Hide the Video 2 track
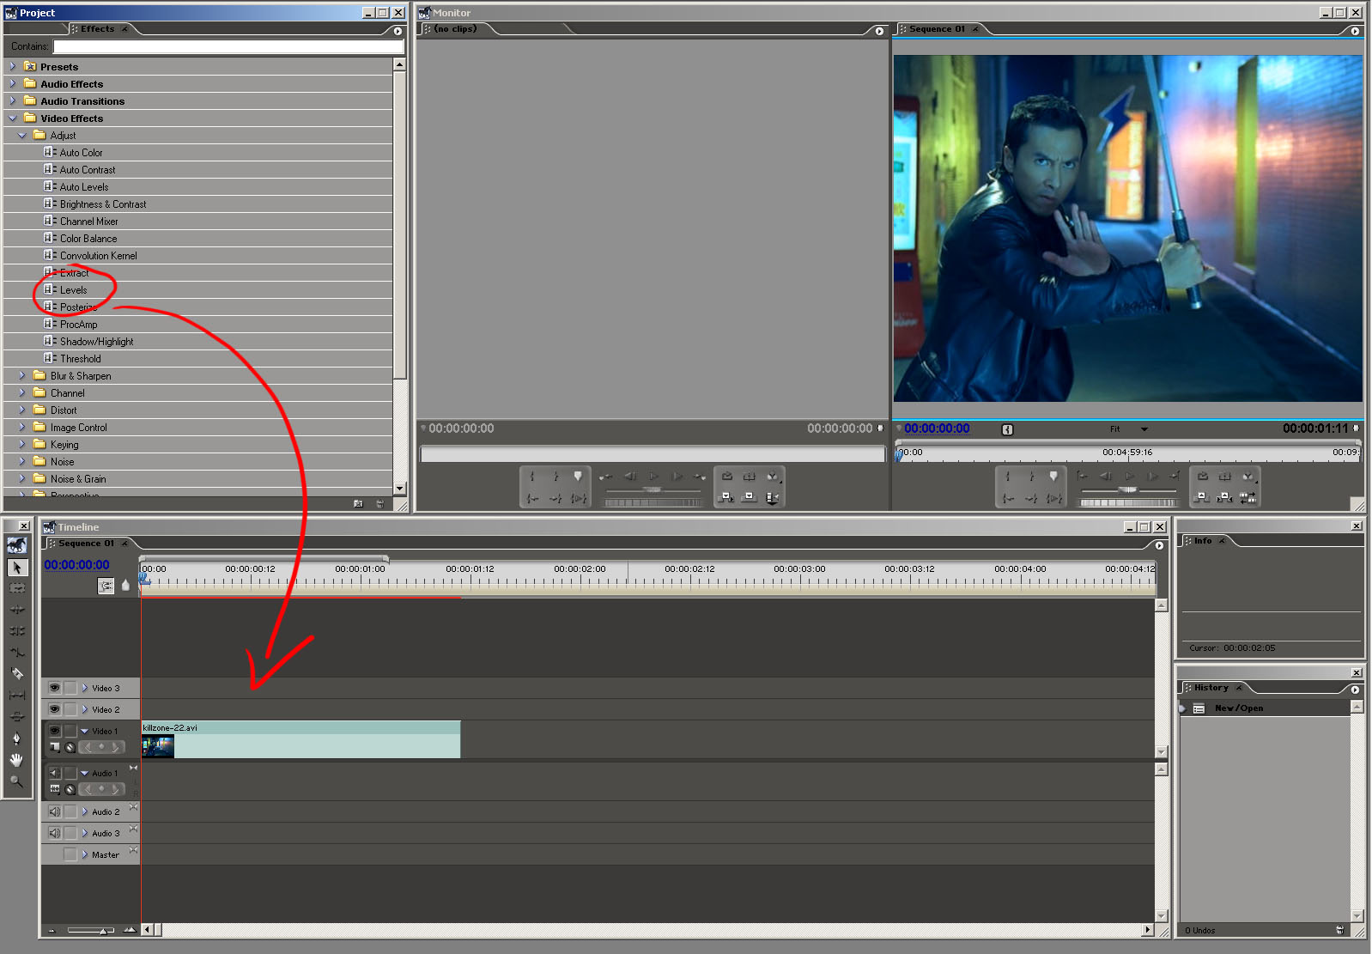The width and height of the screenshot is (1372, 954). coord(54,709)
